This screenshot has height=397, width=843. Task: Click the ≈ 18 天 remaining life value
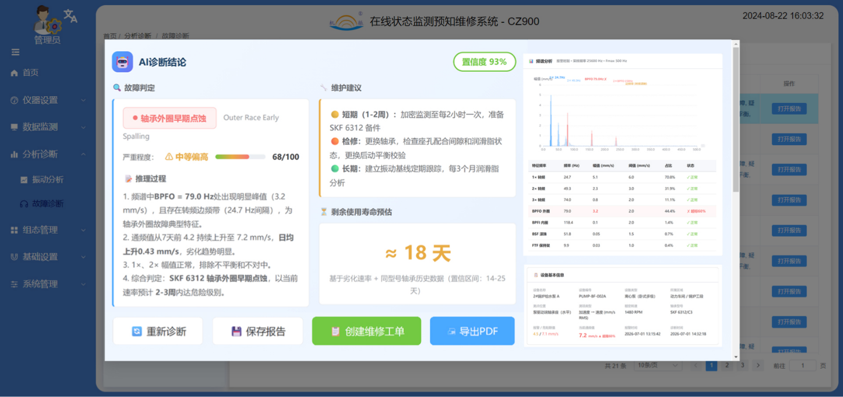418,253
